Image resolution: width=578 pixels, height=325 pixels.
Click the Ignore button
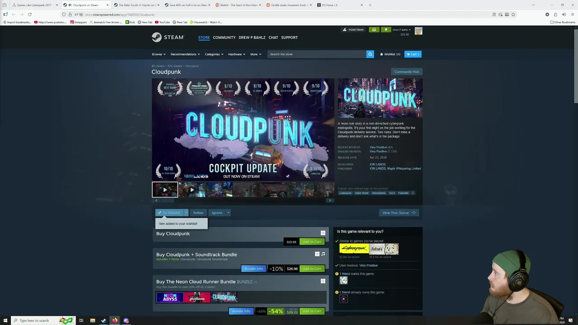pos(217,213)
